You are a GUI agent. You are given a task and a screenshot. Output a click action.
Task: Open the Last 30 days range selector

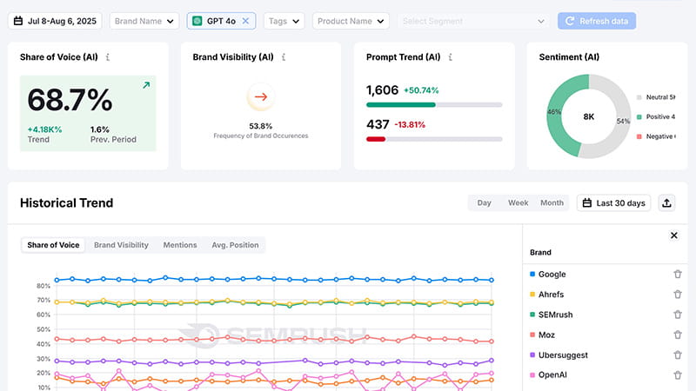pyautogui.click(x=613, y=203)
